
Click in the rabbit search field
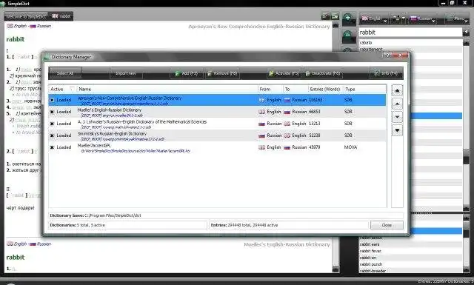(x=410, y=33)
